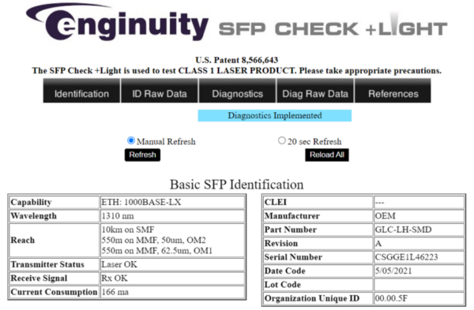Screen dimensions: 474x310
Task: Click the Refresh button
Action: 142,155
